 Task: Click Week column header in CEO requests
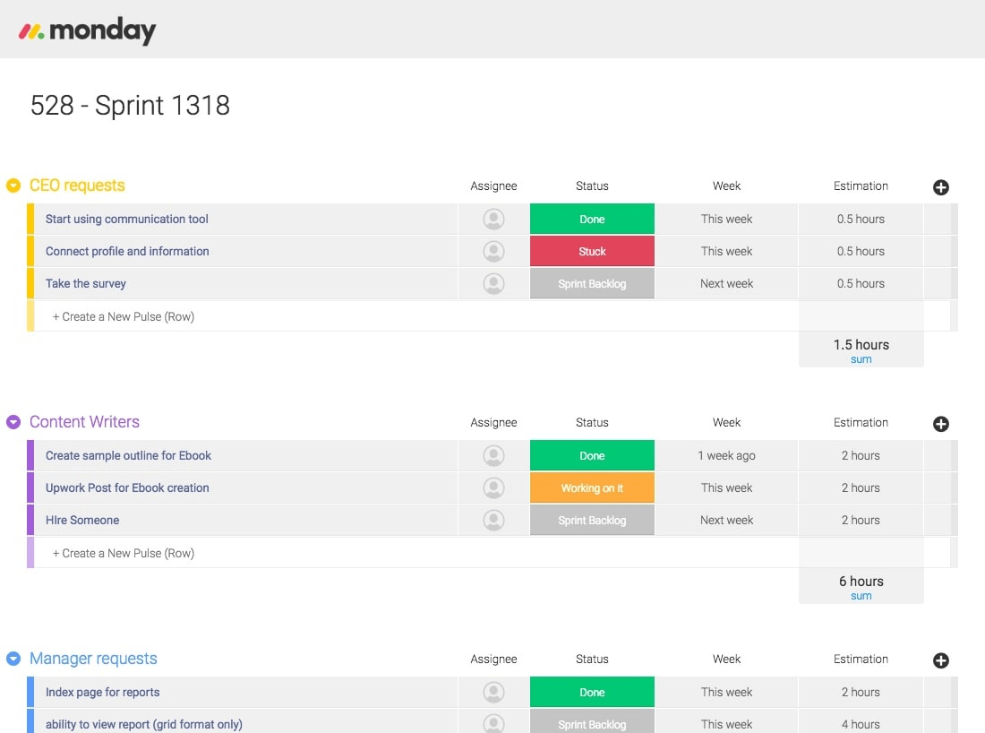point(726,186)
